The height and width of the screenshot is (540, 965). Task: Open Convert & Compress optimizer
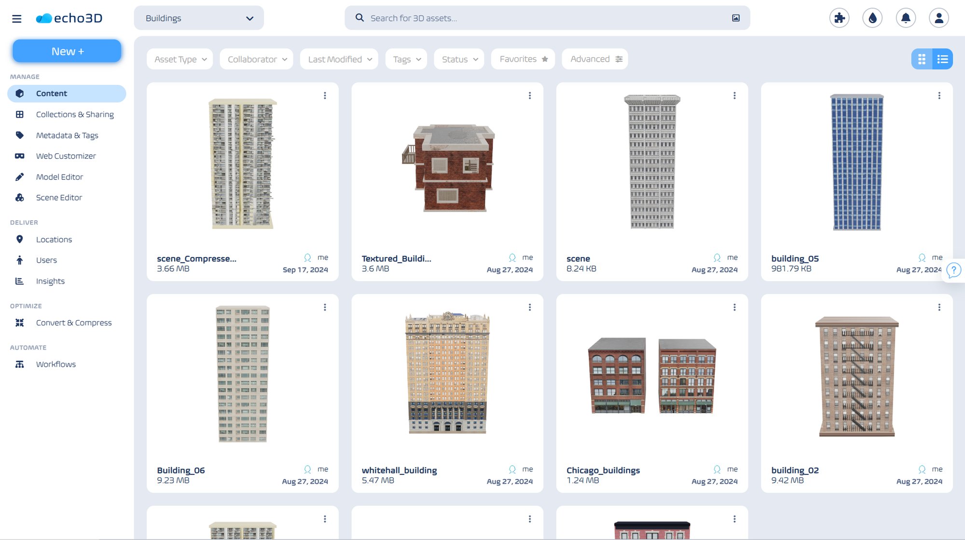(x=73, y=322)
